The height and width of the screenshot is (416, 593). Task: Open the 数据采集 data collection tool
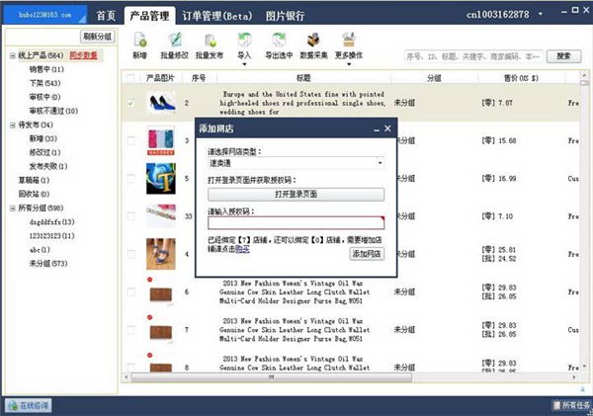(x=313, y=41)
